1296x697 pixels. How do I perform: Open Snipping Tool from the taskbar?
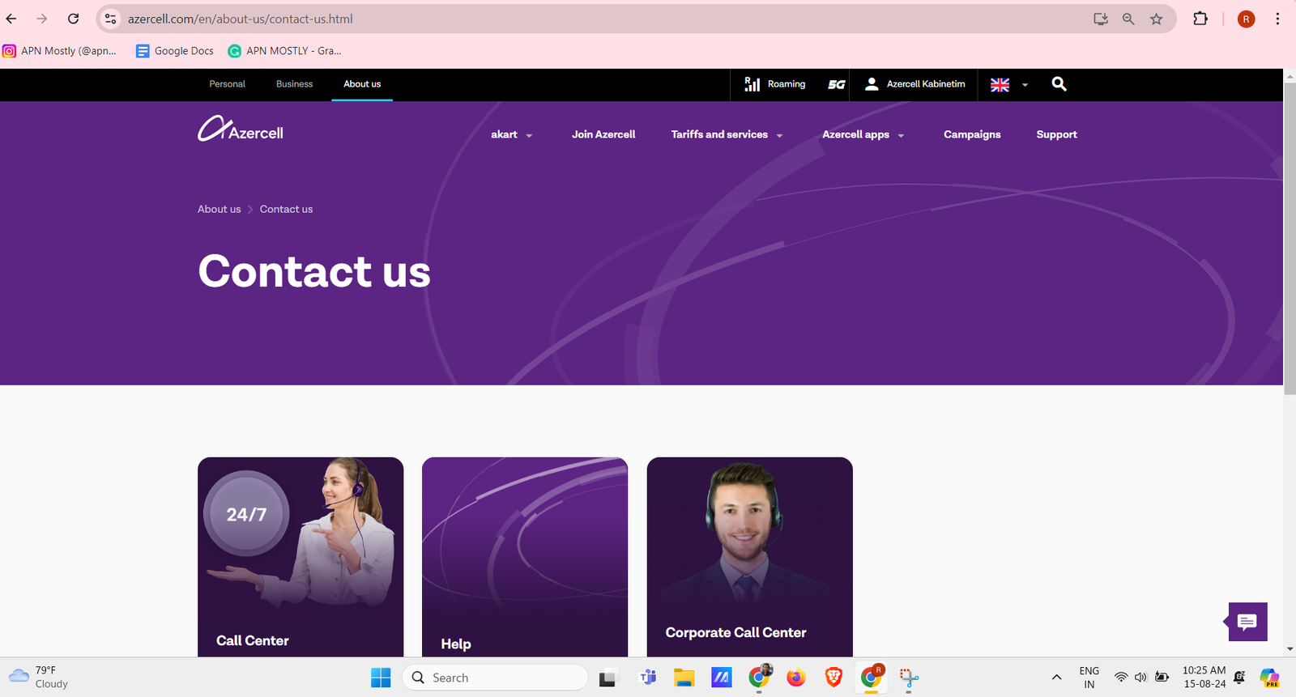point(909,678)
